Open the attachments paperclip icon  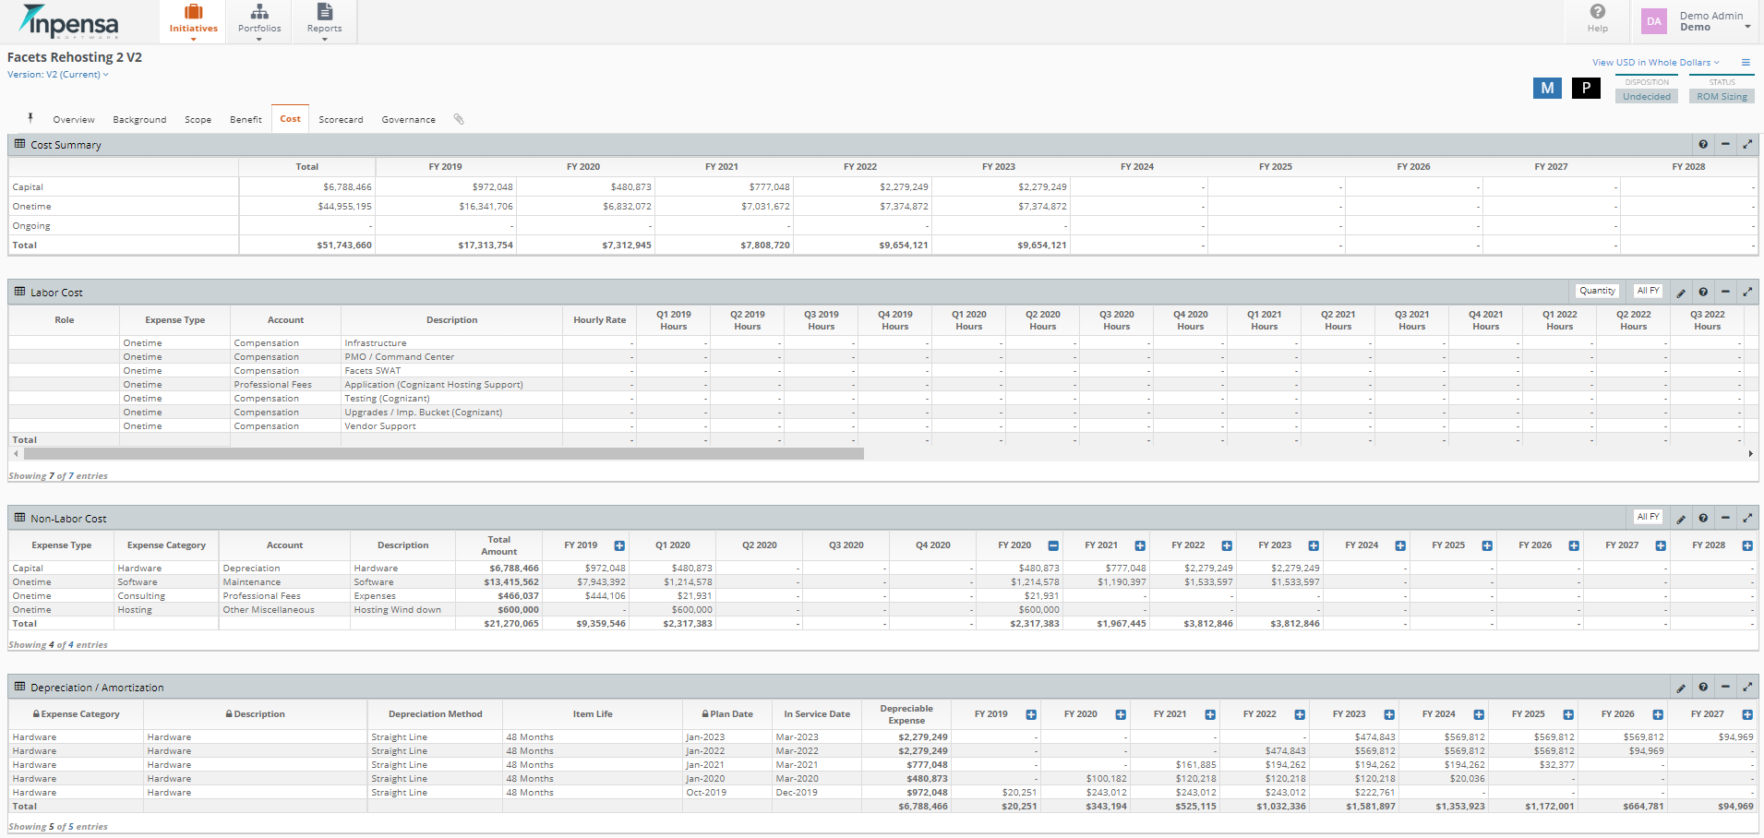pyautogui.click(x=459, y=119)
